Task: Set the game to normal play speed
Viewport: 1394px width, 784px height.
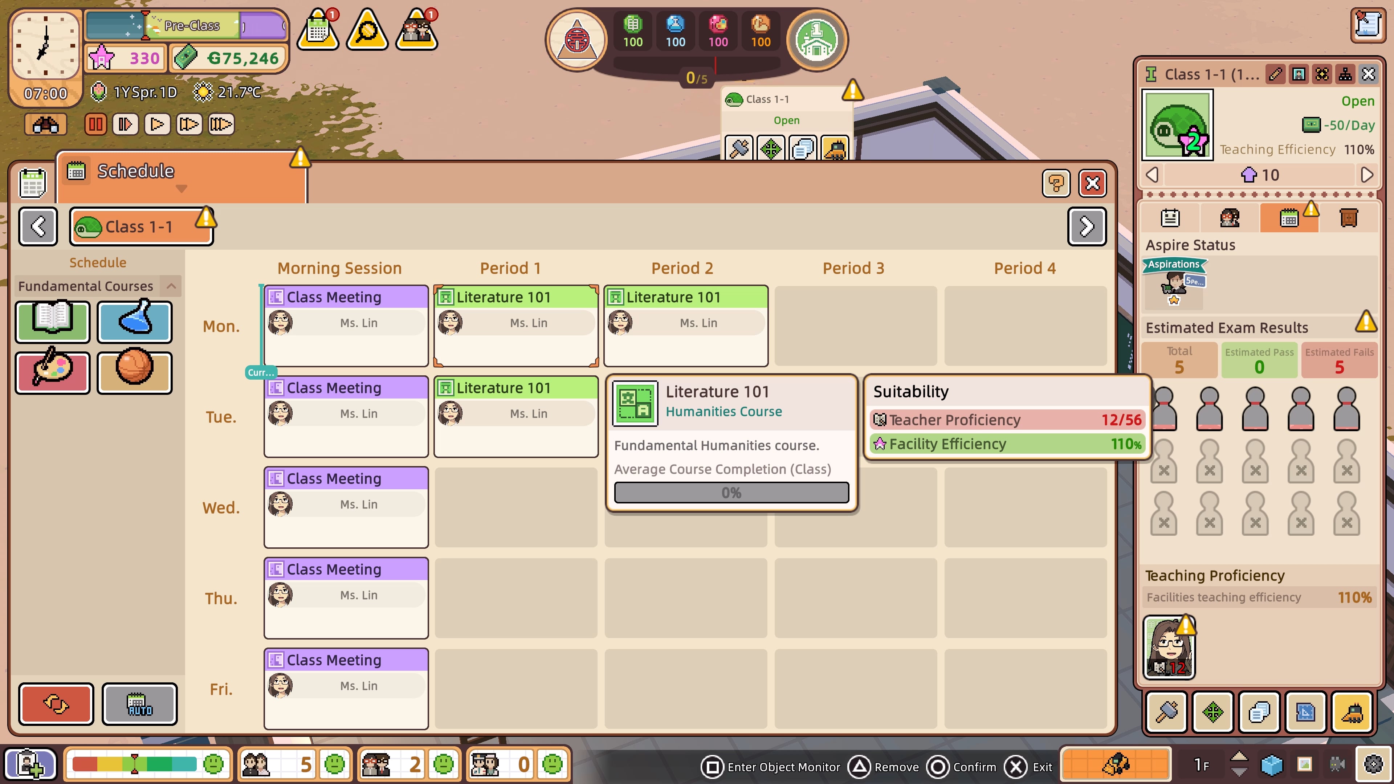Action: click(x=157, y=124)
